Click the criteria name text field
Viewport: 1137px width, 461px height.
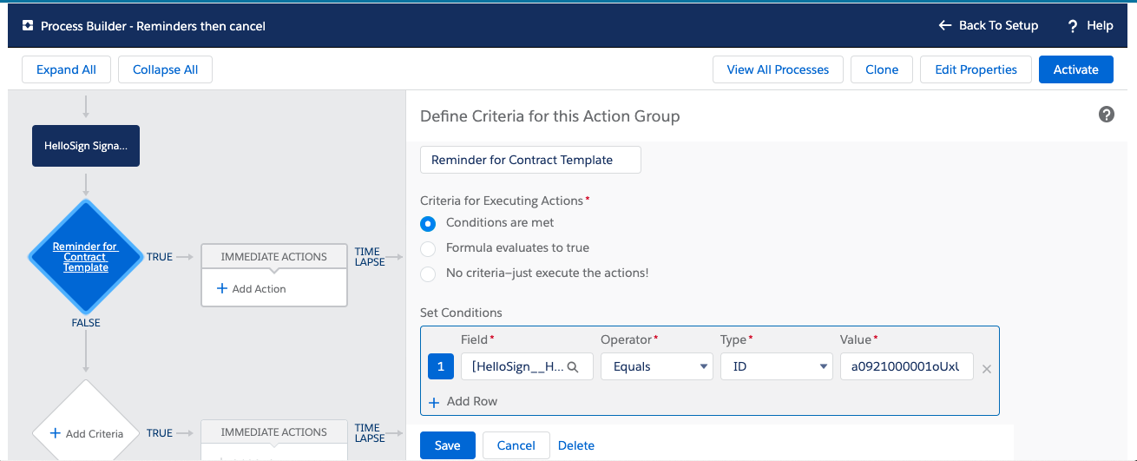(x=530, y=160)
